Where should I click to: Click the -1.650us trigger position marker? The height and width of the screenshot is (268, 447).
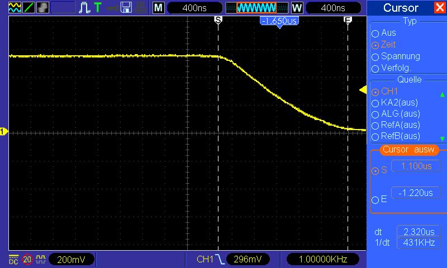pos(279,22)
